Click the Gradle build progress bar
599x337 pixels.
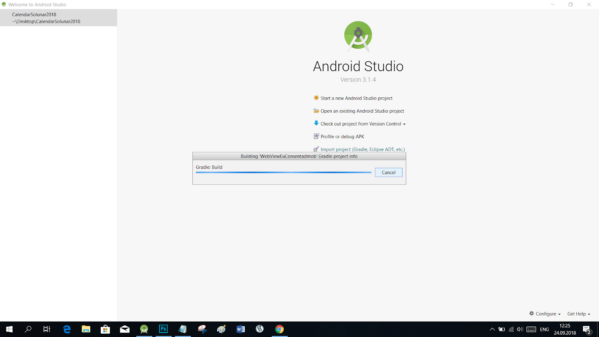click(283, 172)
